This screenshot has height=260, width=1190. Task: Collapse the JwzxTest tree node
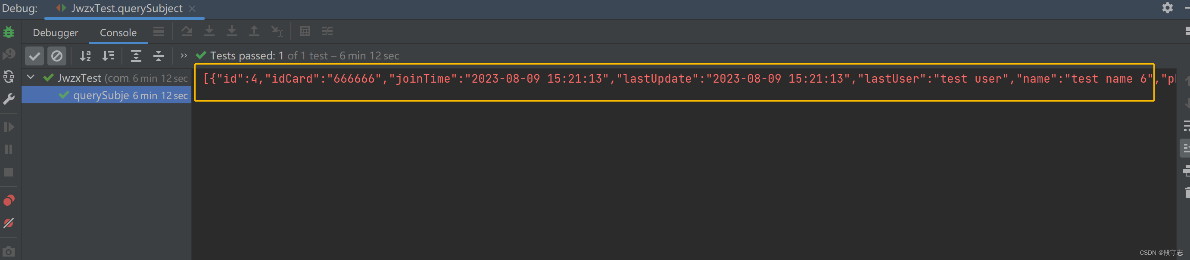(x=31, y=77)
